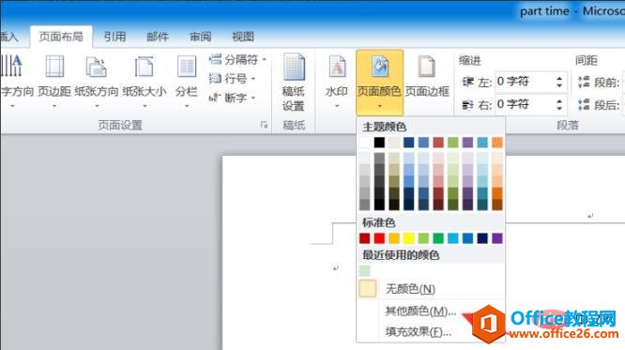Select white theme color swatch
The width and height of the screenshot is (625, 350).
click(x=365, y=143)
